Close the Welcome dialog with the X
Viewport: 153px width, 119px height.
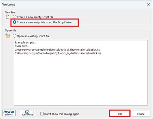148,4
